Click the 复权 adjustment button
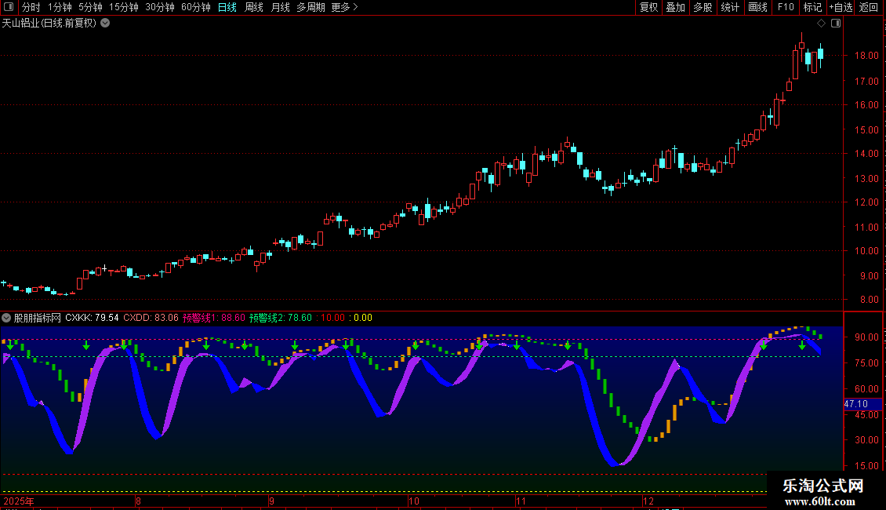Viewport: 886px width, 510px height. (648, 7)
